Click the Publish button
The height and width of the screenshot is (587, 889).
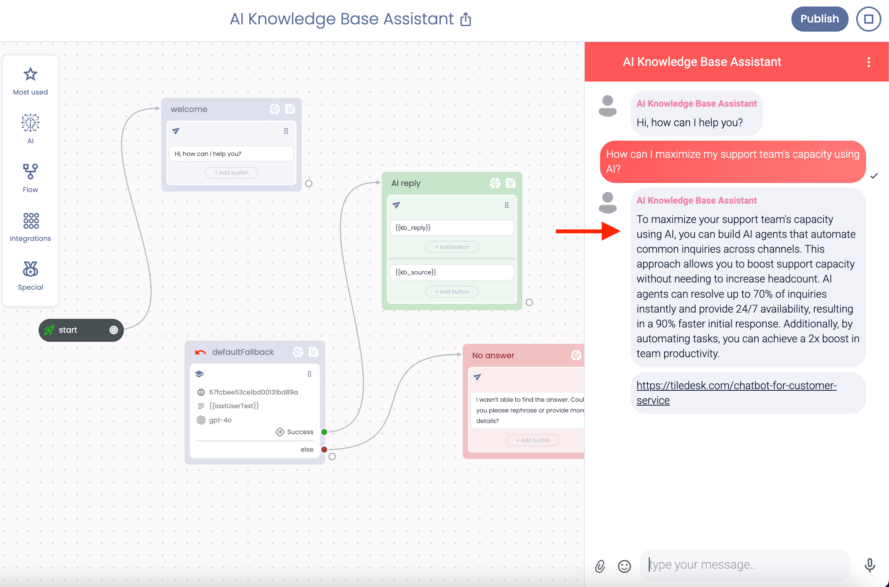tap(820, 19)
